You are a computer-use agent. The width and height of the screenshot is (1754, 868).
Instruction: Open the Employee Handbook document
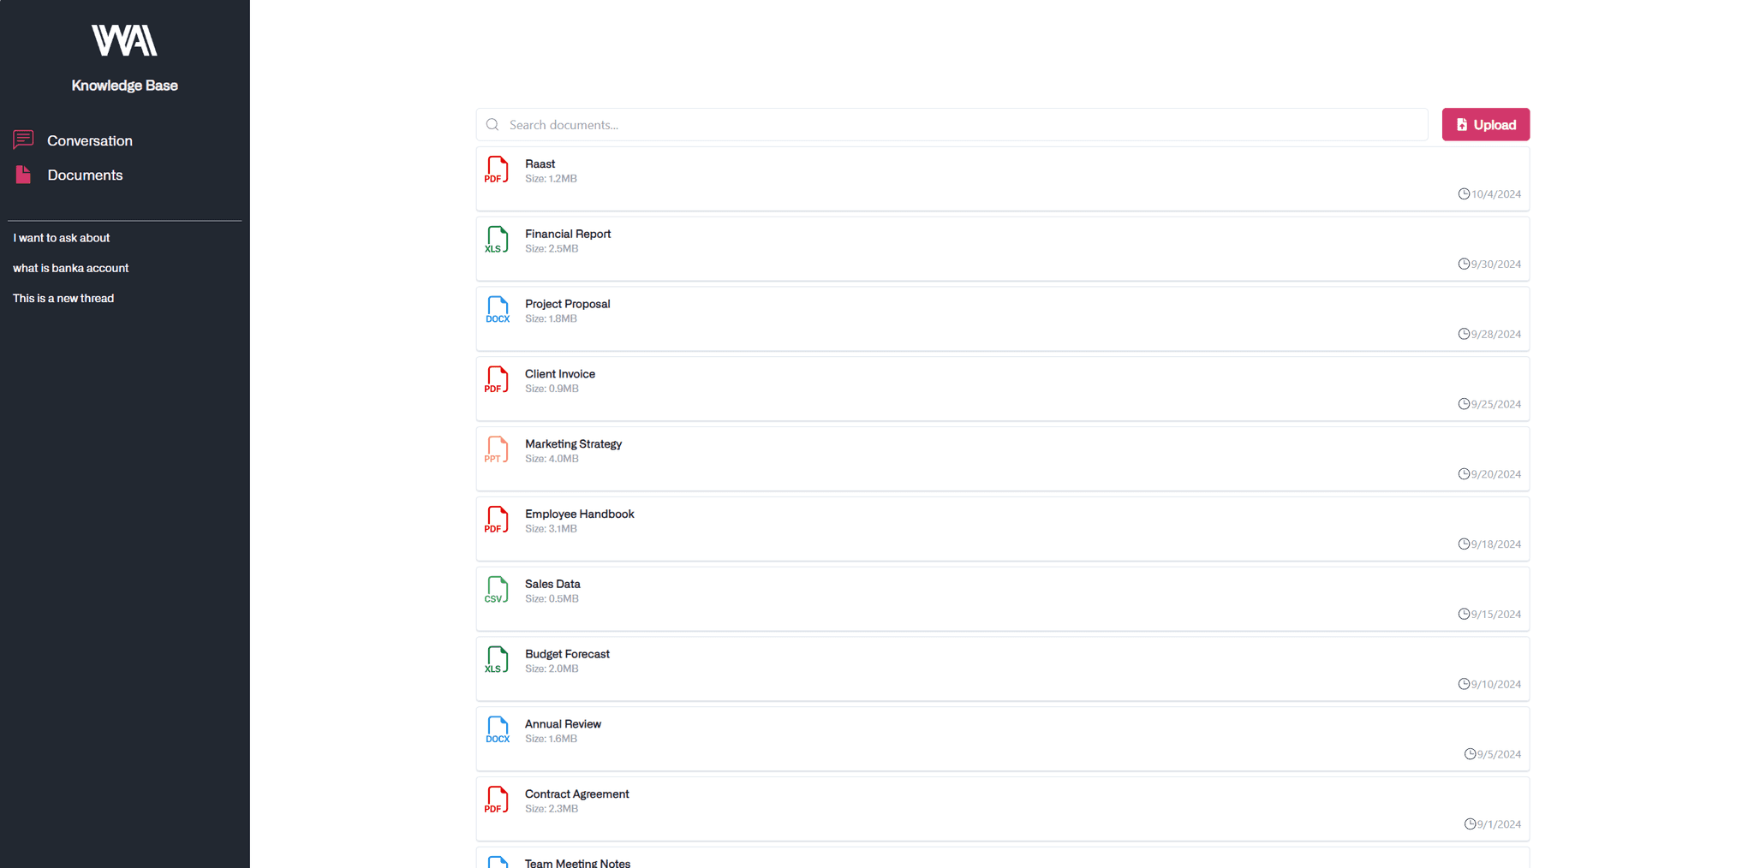[579, 514]
